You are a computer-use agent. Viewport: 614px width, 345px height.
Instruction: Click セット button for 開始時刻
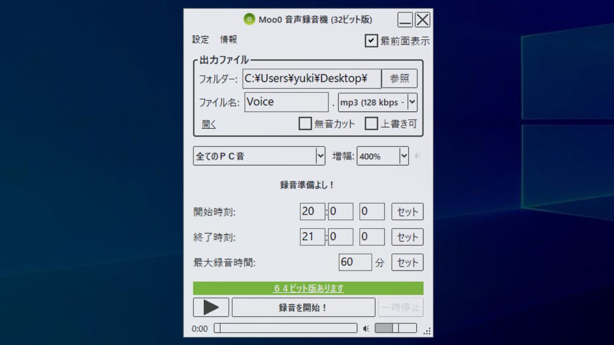407,211
